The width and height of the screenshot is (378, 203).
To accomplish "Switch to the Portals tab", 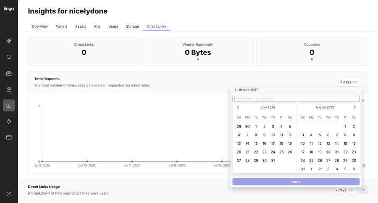I will (61, 26).
